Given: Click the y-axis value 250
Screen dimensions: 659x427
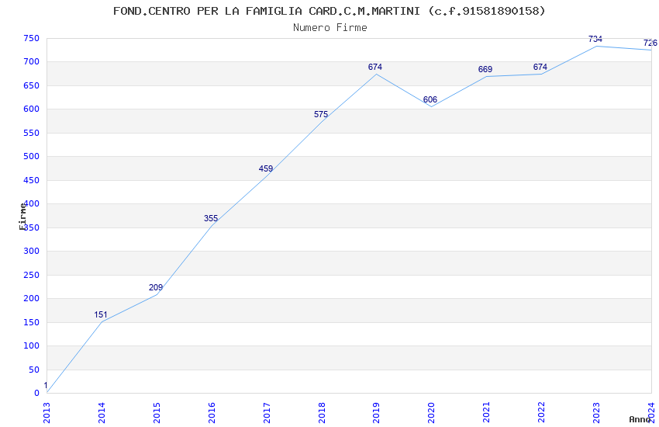Looking at the screenshot, I should [32, 275].
